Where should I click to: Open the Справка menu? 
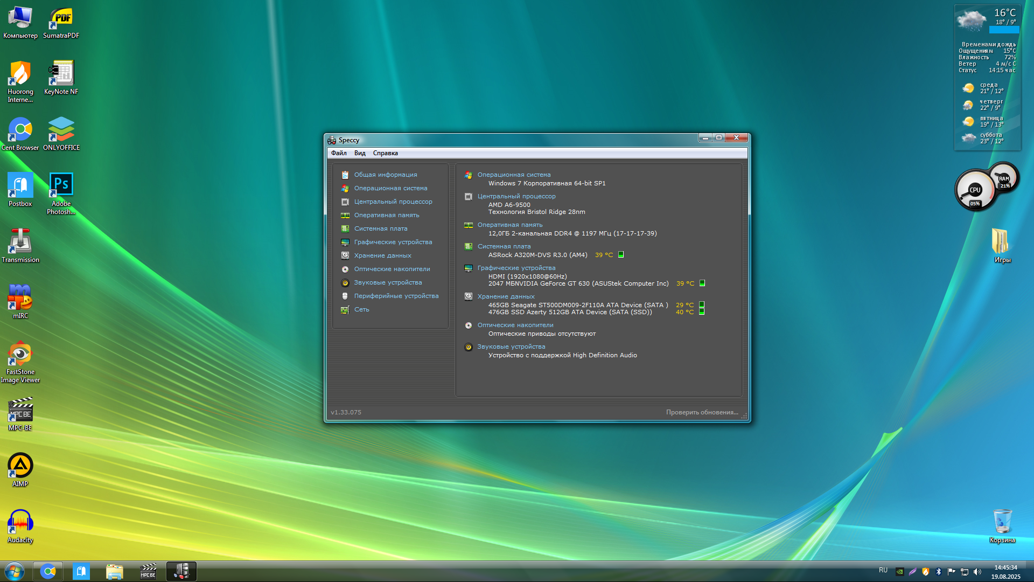click(x=385, y=153)
